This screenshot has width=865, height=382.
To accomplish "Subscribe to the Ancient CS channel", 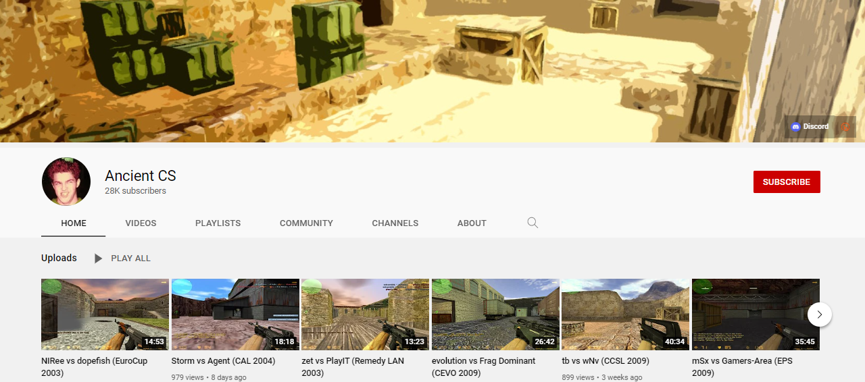I will [x=787, y=182].
